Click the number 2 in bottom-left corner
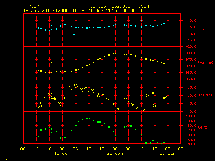Viewport: 215px width, 161px height. 6,158
